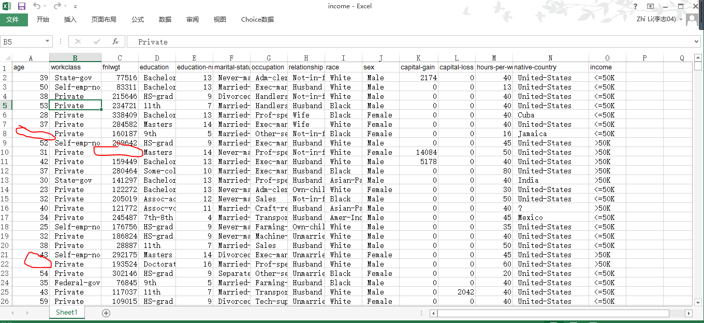
Task: Undo the last action
Action: point(37,6)
